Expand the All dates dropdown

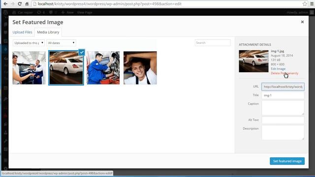point(61,43)
